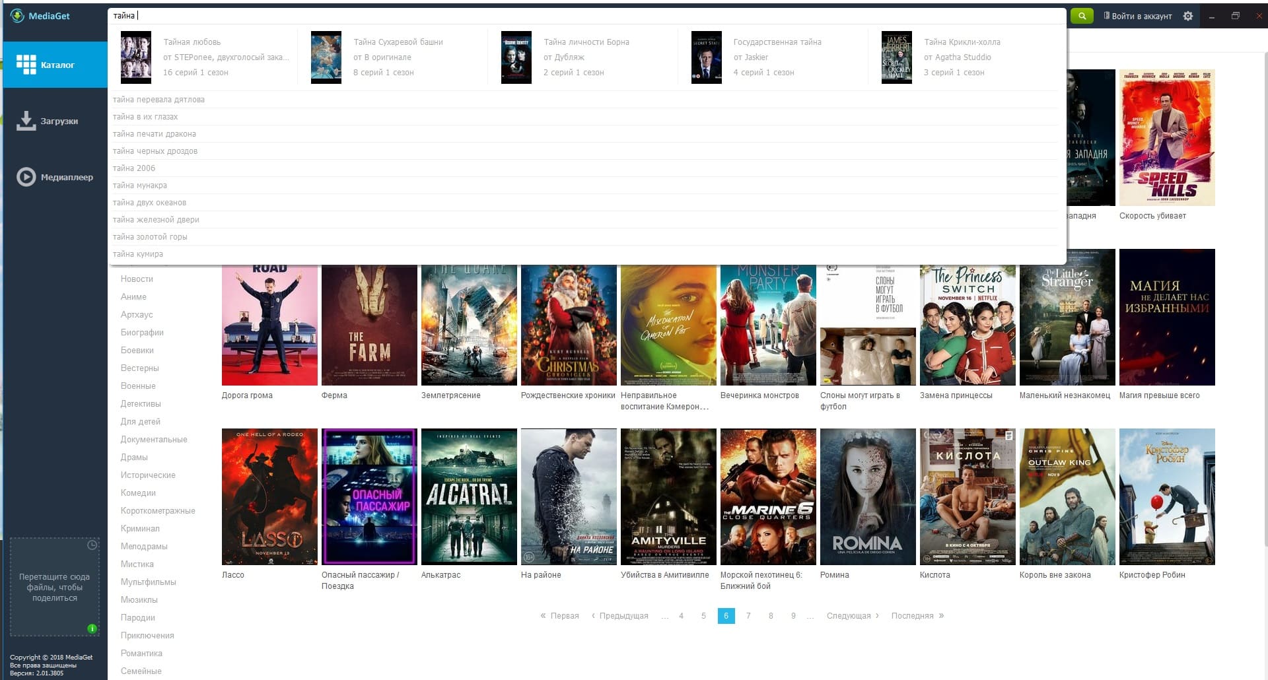
Task: Select suggestion тайна железной двери
Action: (x=586, y=220)
